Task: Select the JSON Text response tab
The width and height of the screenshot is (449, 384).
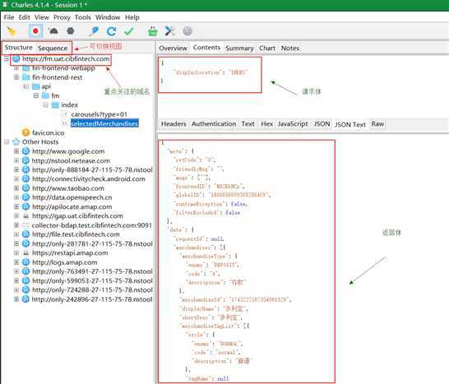Action: pyautogui.click(x=350, y=124)
